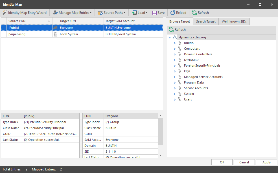Screen dimensions: 278x173
Task: Refresh the Browse Target panel
Action: (178, 30)
